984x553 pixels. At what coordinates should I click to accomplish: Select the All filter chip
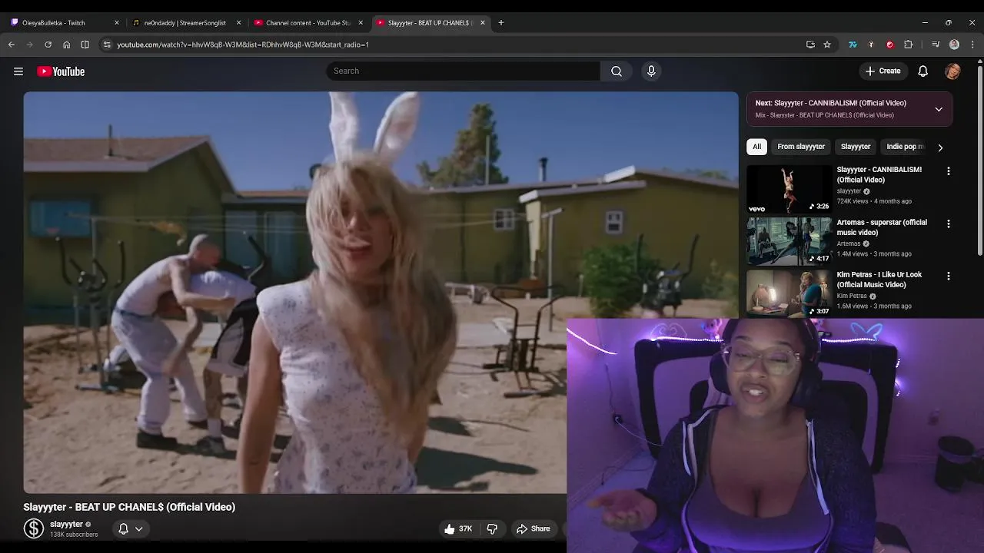pos(756,147)
